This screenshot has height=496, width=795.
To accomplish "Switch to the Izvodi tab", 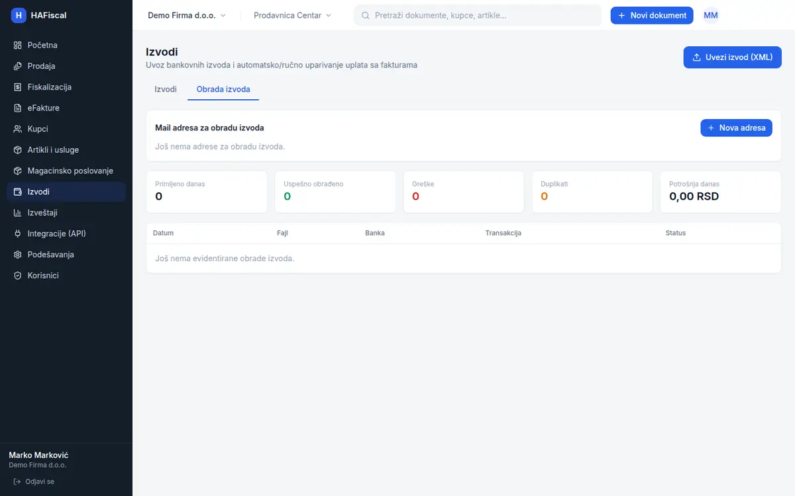I will click(166, 89).
